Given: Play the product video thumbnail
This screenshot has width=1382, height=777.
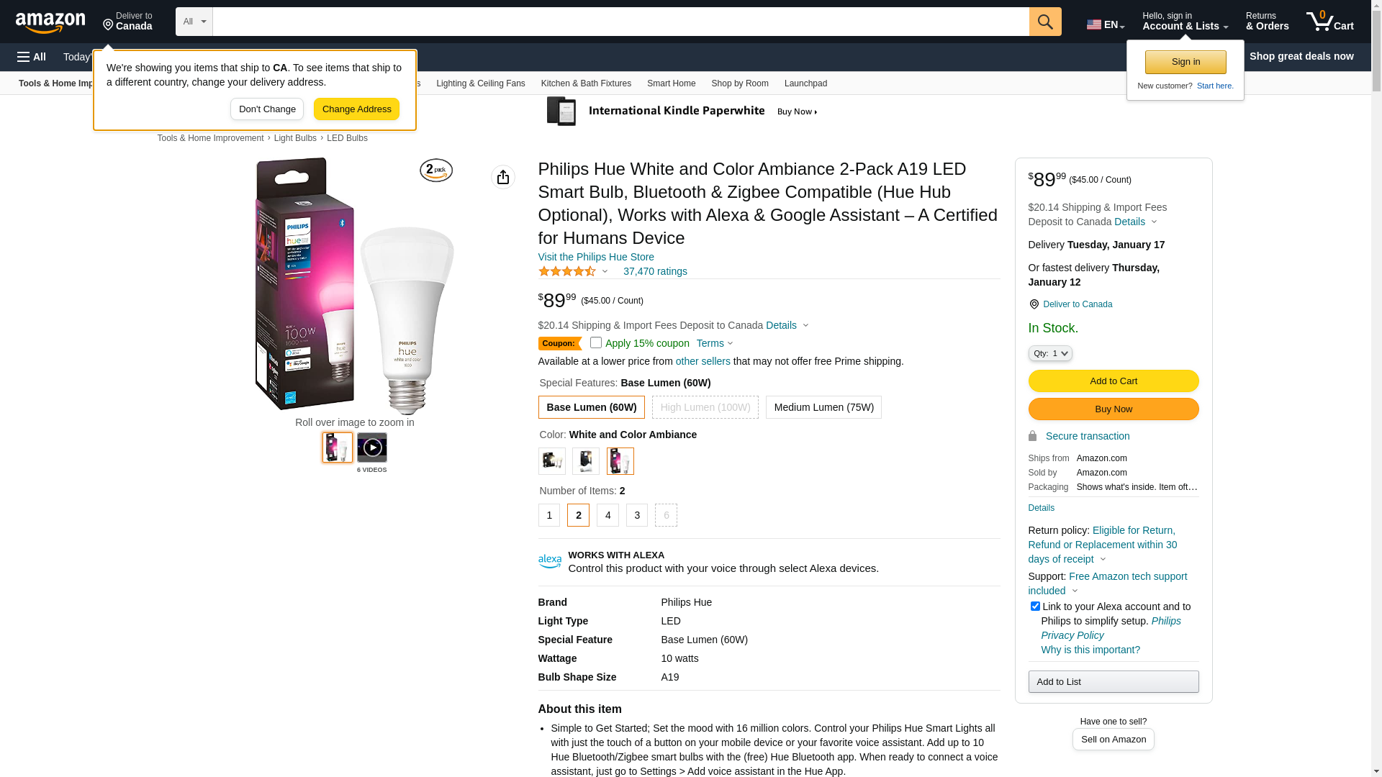Looking at the screenshot, I should point(371,447).
